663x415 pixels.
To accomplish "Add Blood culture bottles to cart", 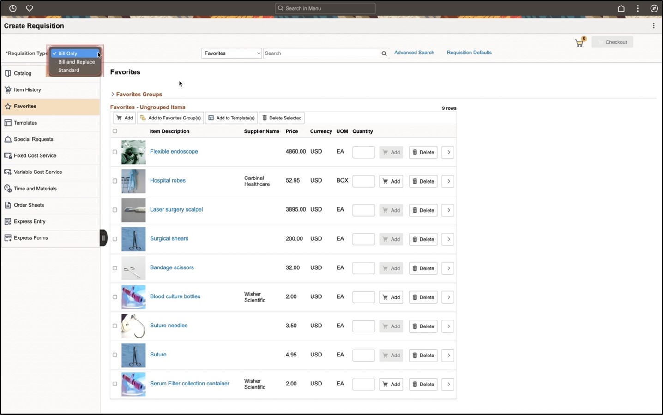I will tap(391, 297).
